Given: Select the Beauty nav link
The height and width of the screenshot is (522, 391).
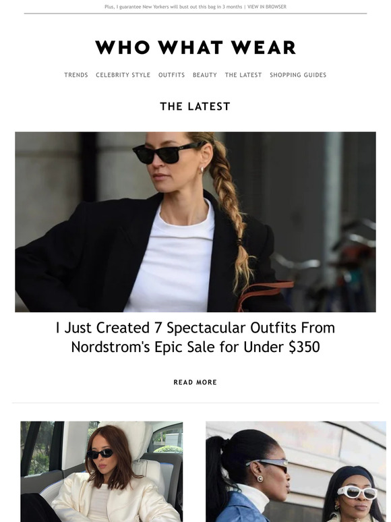Looking at the screenshot, I should tap(205, 75).
